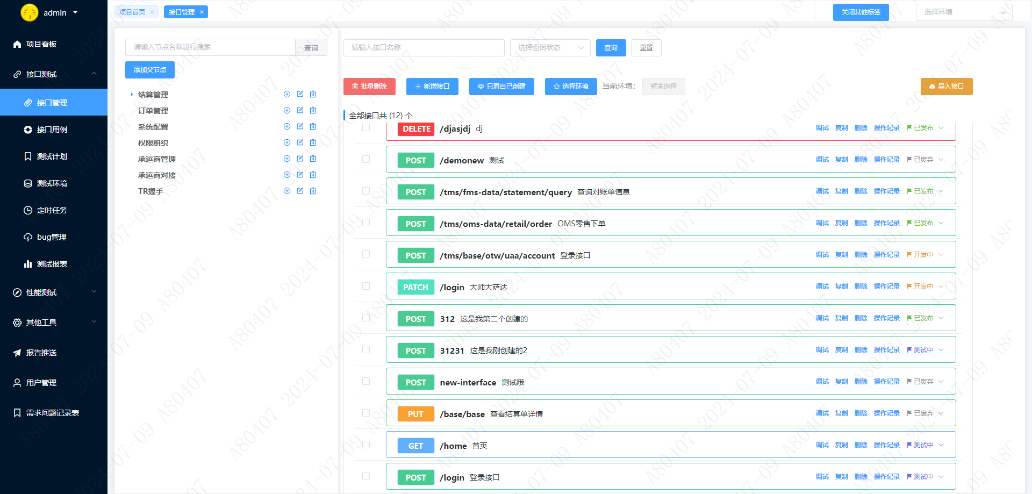Click 调试 link for /tms/base/otw/uaa/account
Screen dimensions: 1032x494
pyautogui.click(x=822, y=255)
